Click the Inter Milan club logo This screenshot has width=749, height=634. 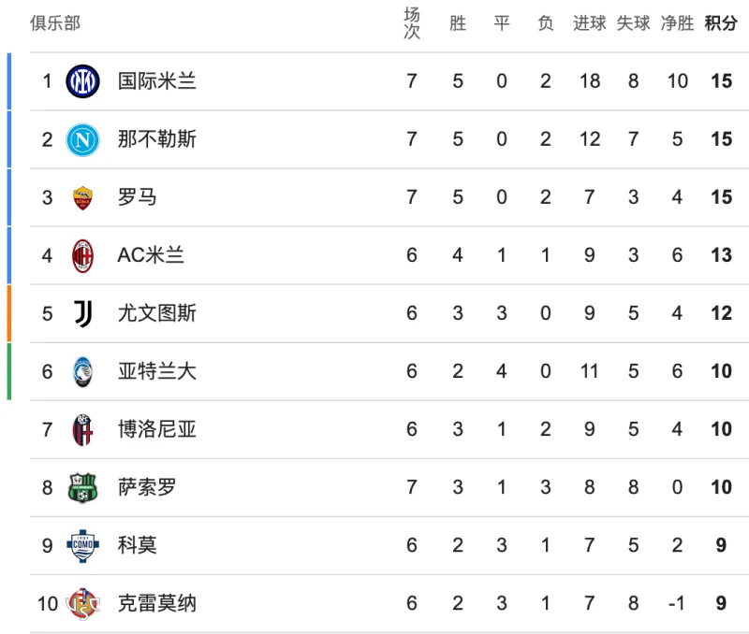tap(82, 81)
